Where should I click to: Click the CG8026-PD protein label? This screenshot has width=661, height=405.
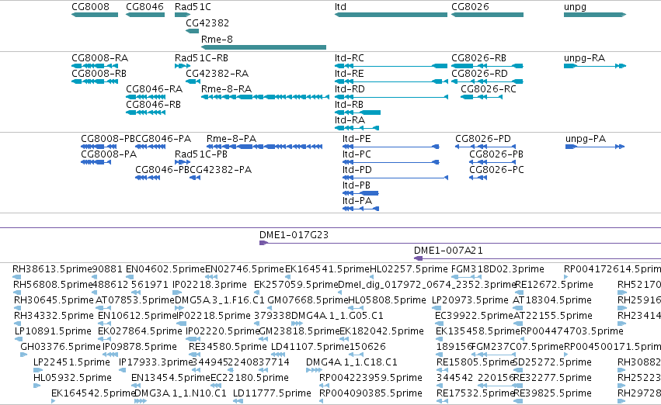pos(483,139)
